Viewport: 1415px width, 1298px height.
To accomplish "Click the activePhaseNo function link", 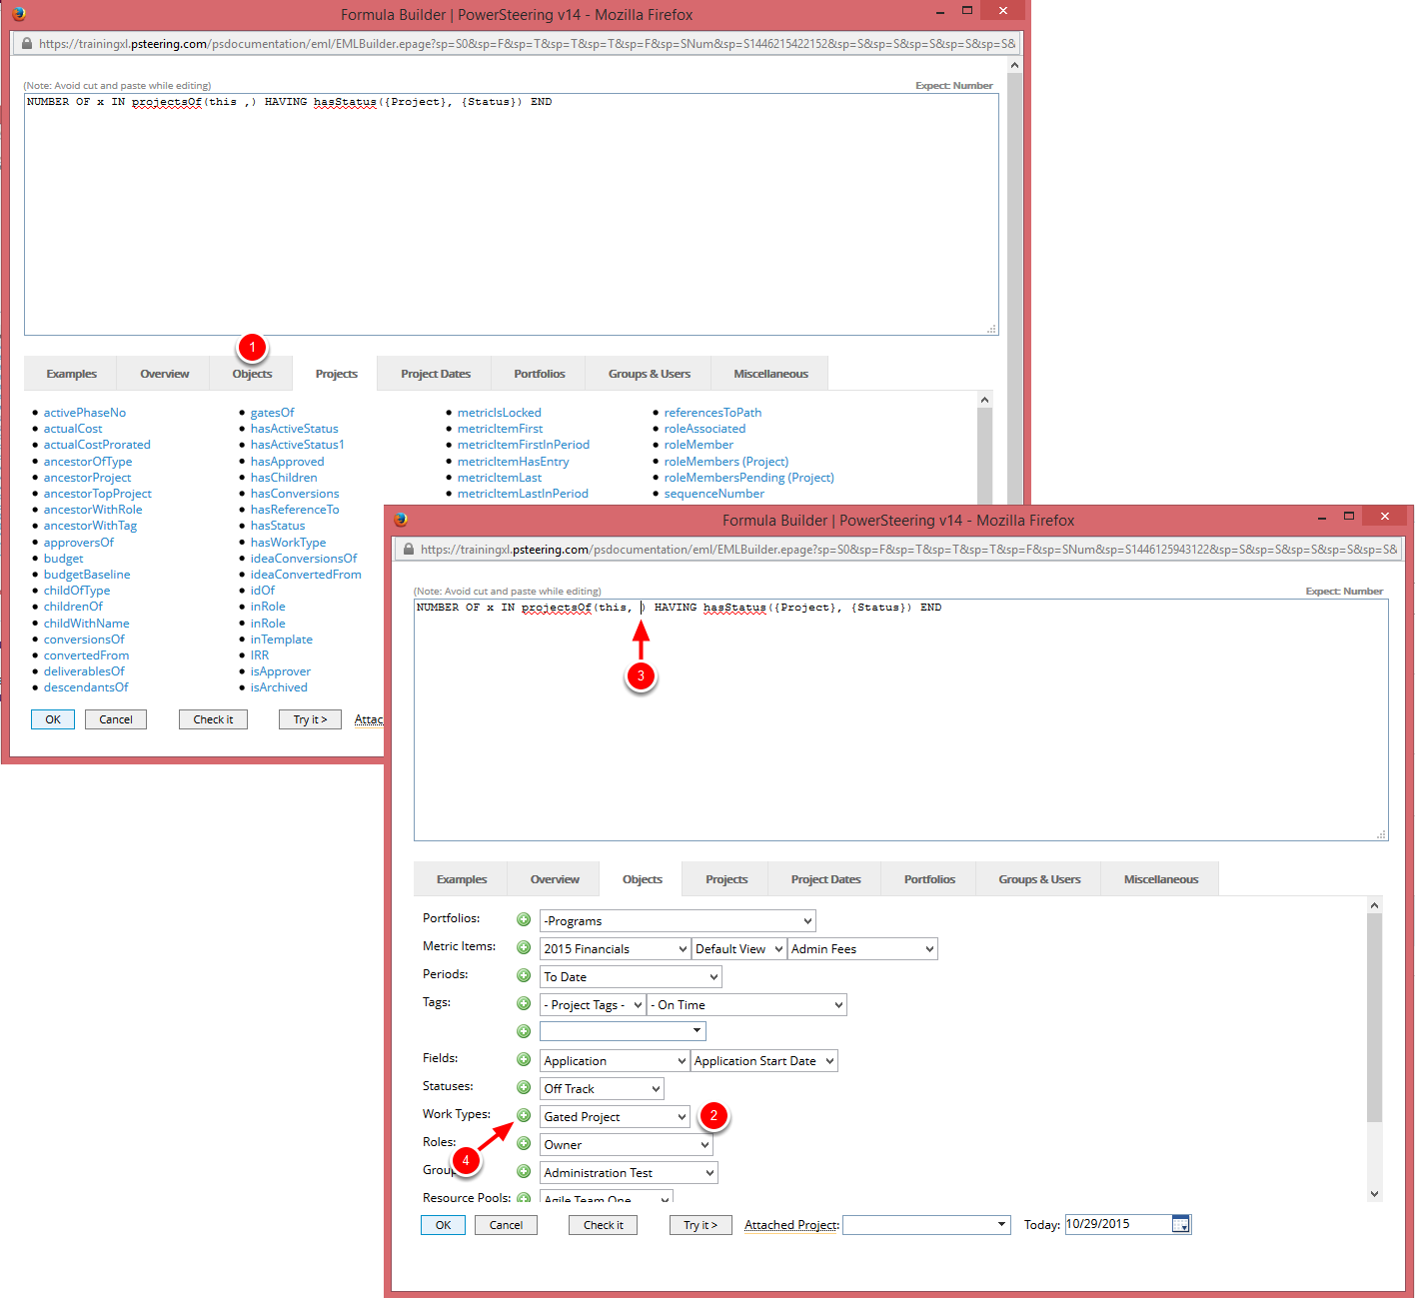I will coord(85,413).
